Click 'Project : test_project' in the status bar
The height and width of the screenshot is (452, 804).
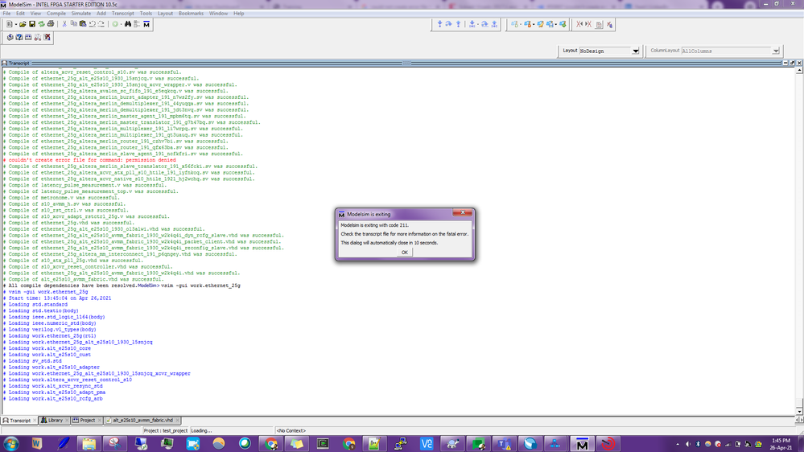pos(166,430)
